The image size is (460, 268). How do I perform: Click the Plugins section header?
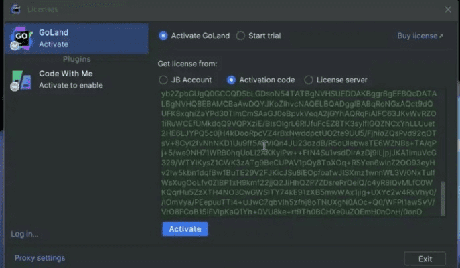click(x=76, y=59)
